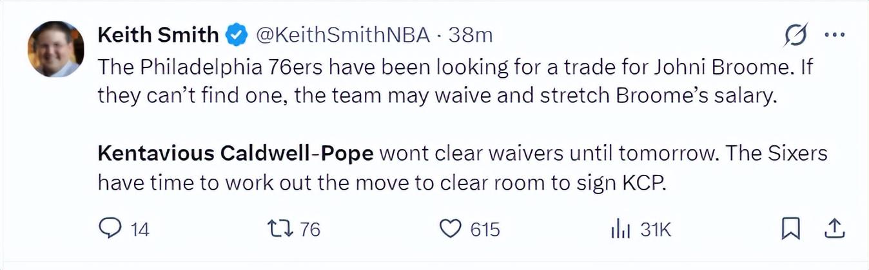Image resolution: width=869 pixels, height=270 pixels.
Task: Open the Keith Smith display name link
Action: click(x=158, y=35)
